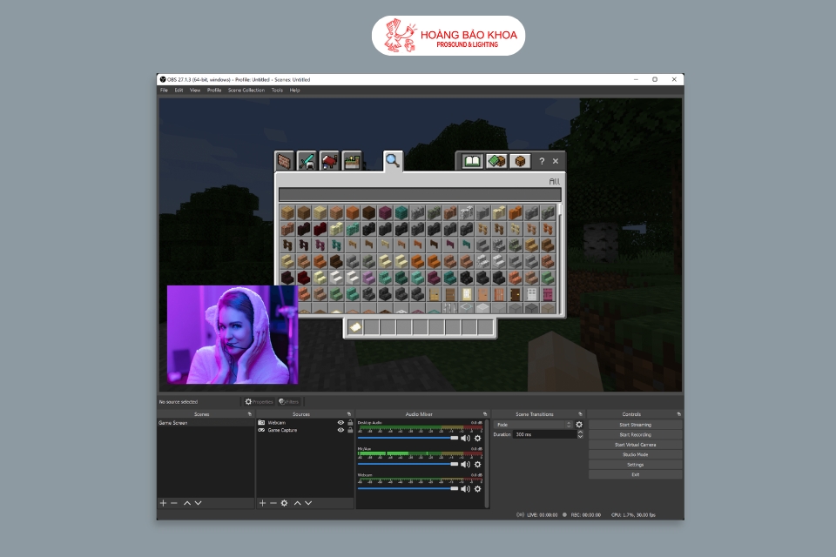
Task: Adjust the Desktop Audio volume slider
Action: [x=408, y=438]
